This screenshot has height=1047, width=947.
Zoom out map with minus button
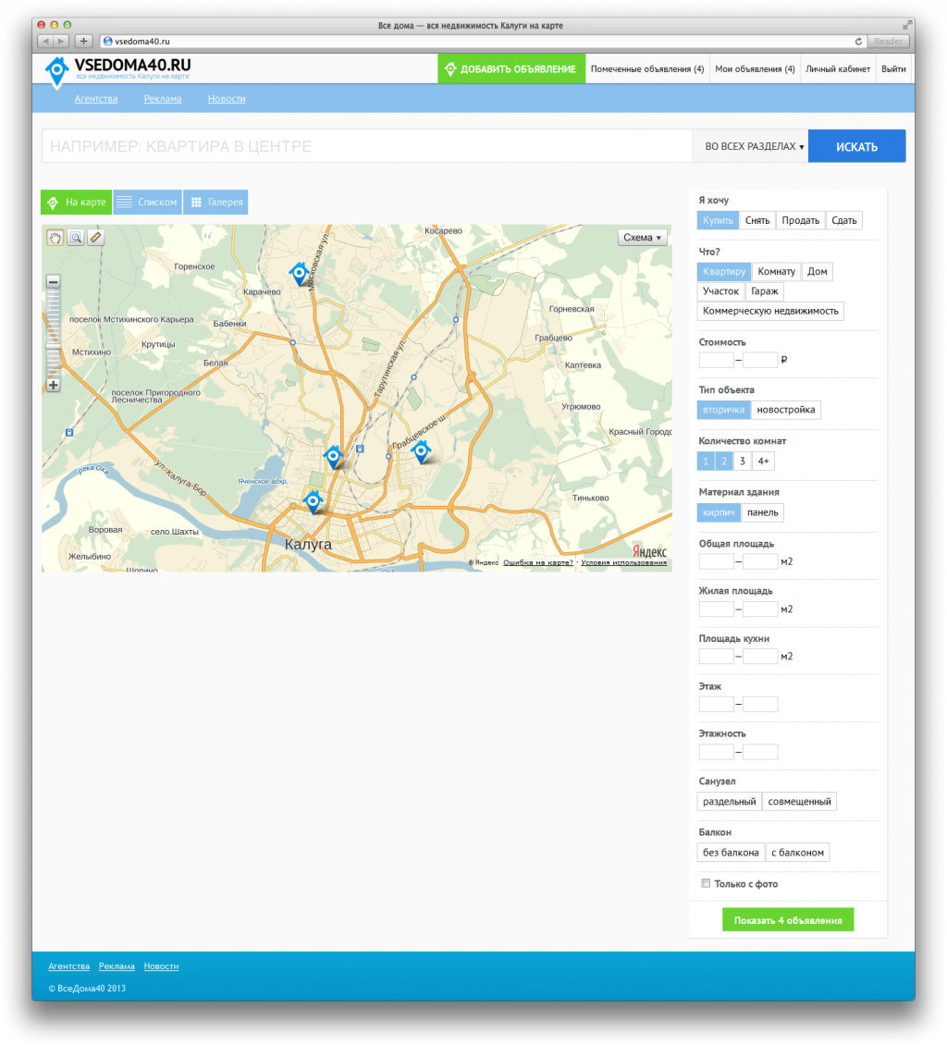pyautogui.click(x=54, y=282)
